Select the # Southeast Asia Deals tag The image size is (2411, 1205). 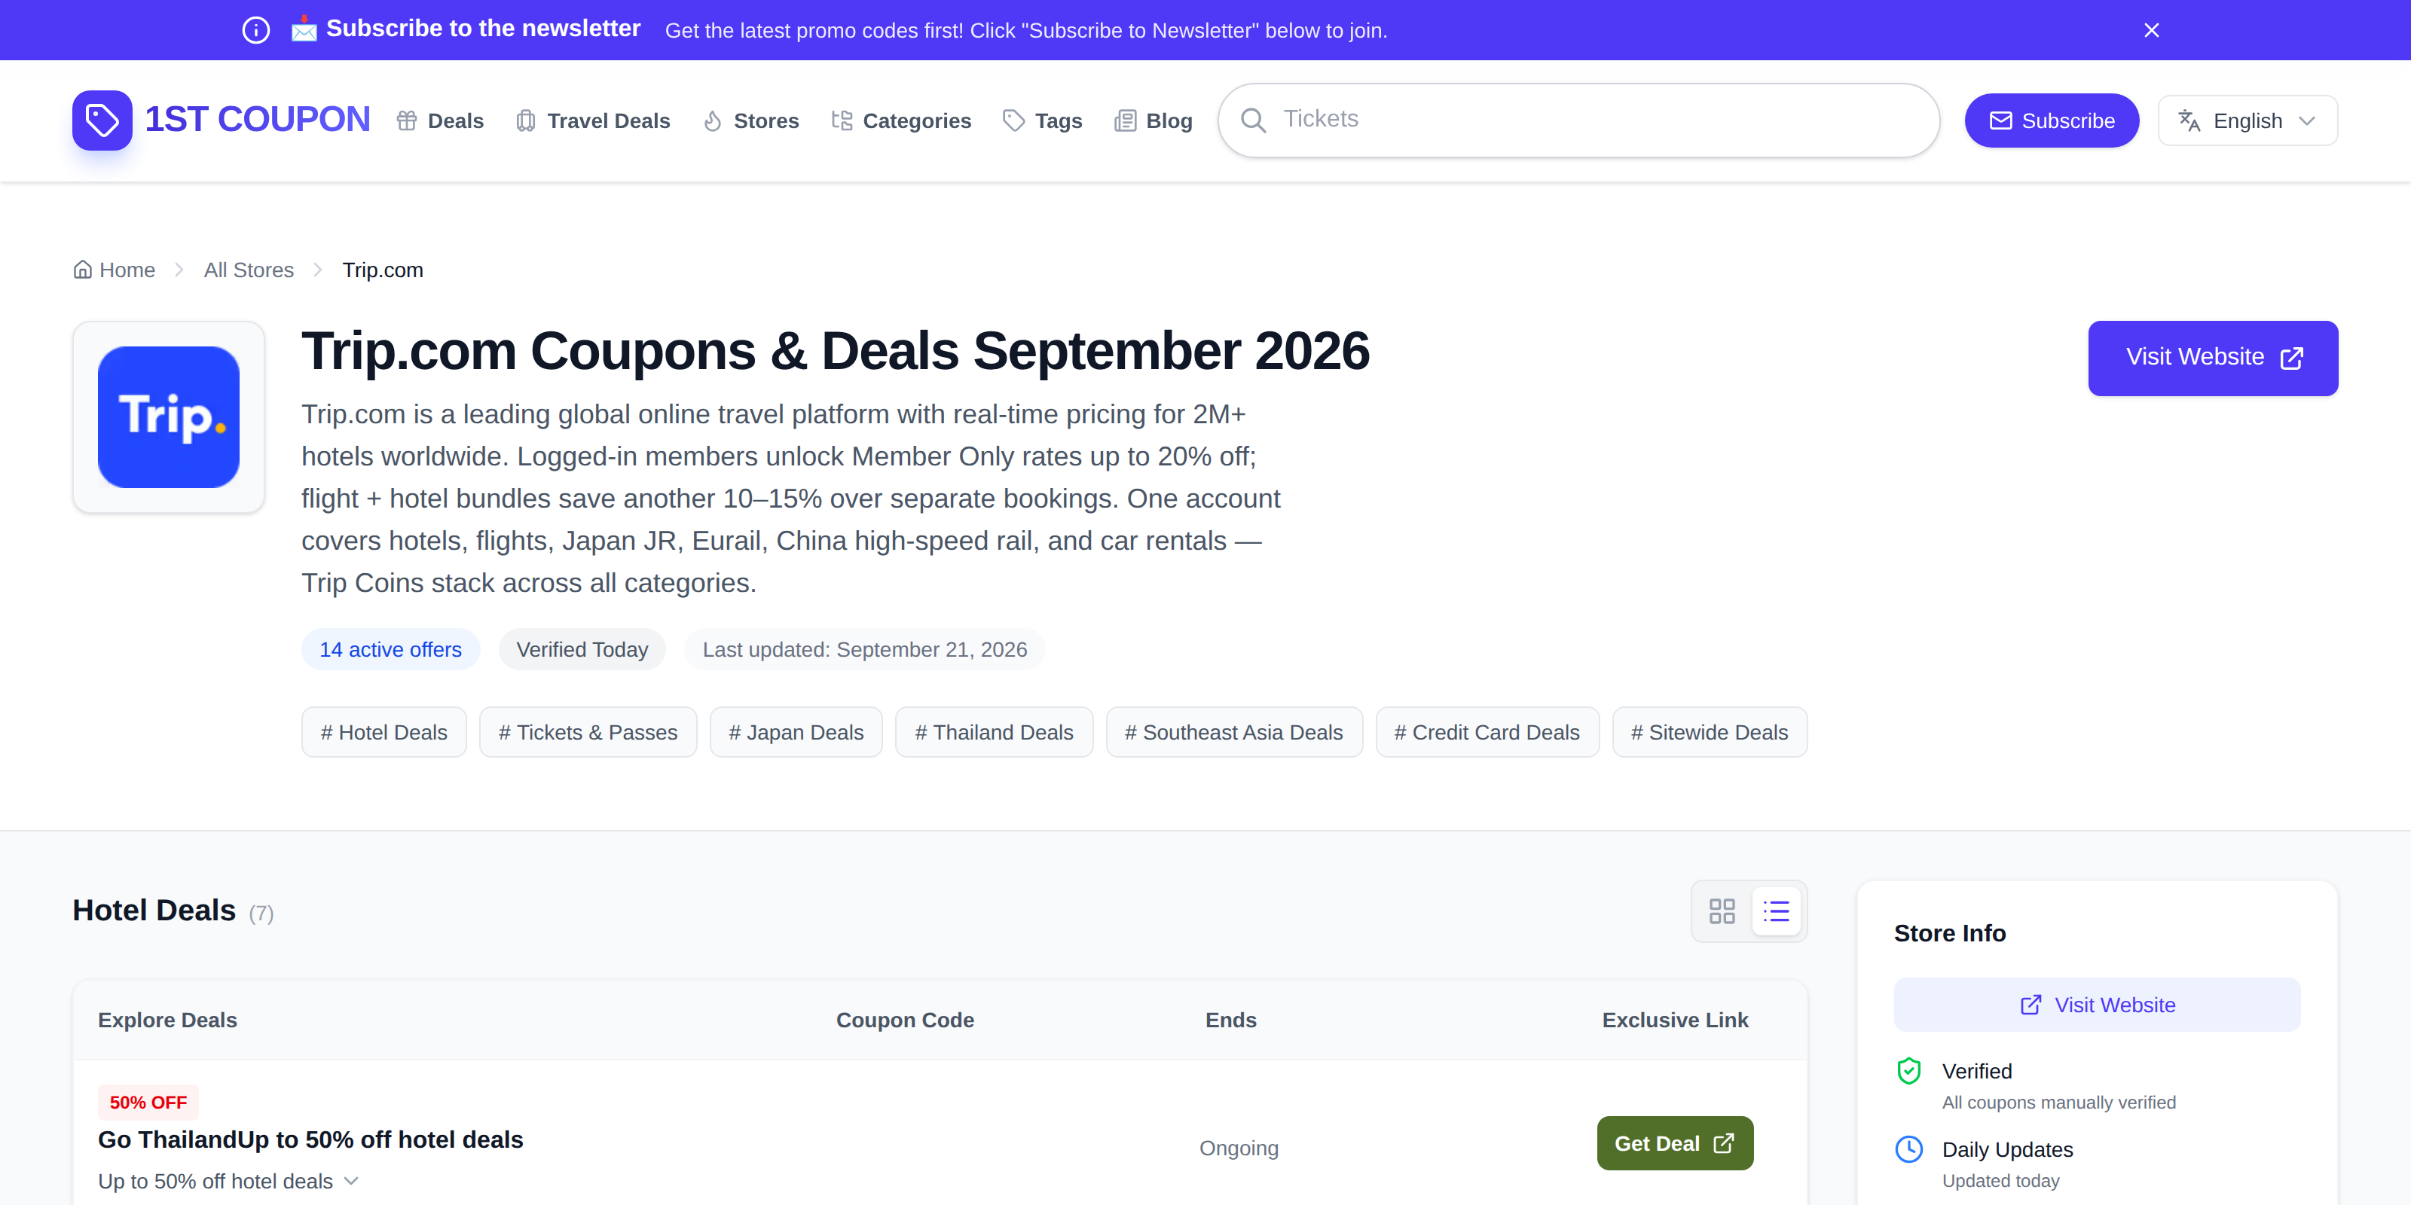coord(1233,731)
